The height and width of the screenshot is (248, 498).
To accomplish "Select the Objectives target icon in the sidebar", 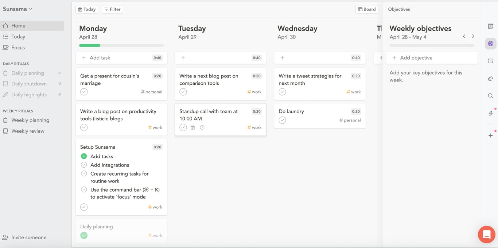I will click(491, 43).
